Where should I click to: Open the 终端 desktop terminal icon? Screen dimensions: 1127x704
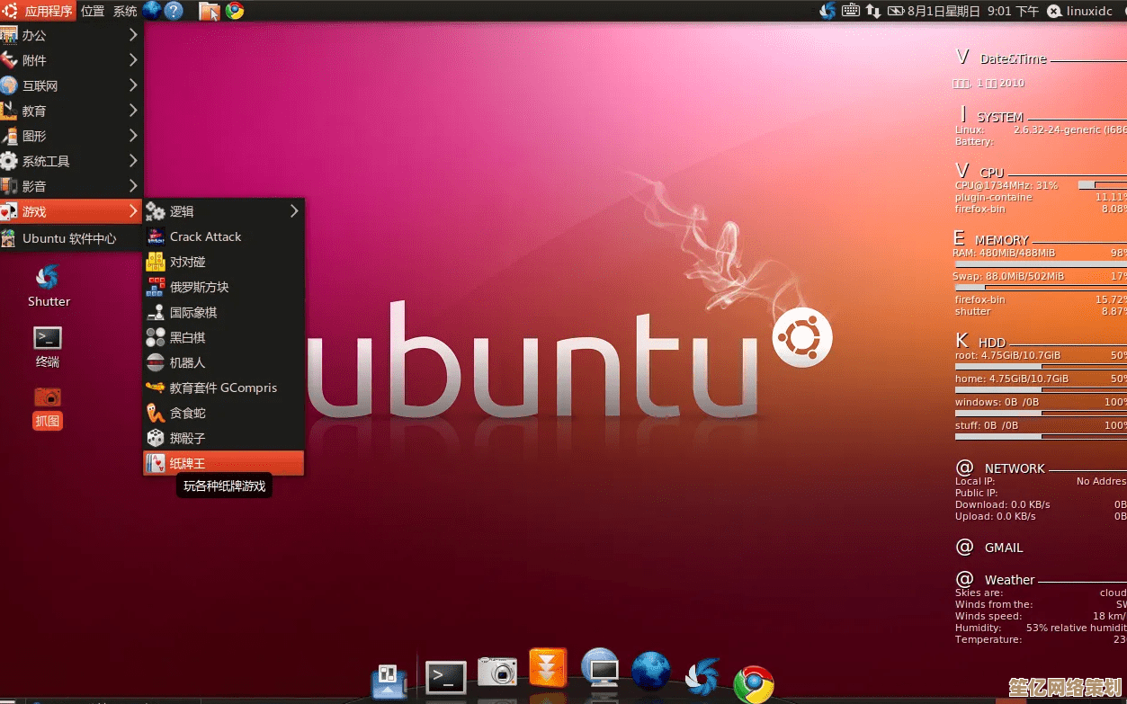click(x=48, y=346)
